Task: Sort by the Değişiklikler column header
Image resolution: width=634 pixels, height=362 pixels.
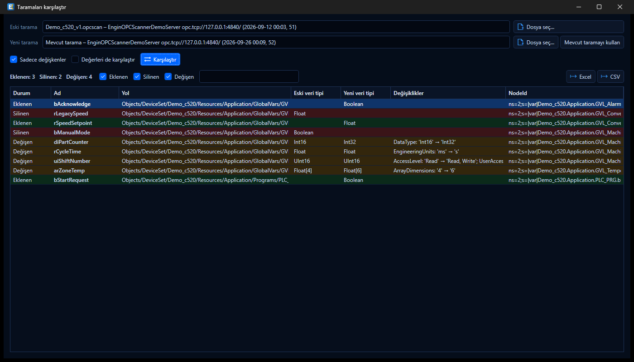Action: tap(448, 93)
